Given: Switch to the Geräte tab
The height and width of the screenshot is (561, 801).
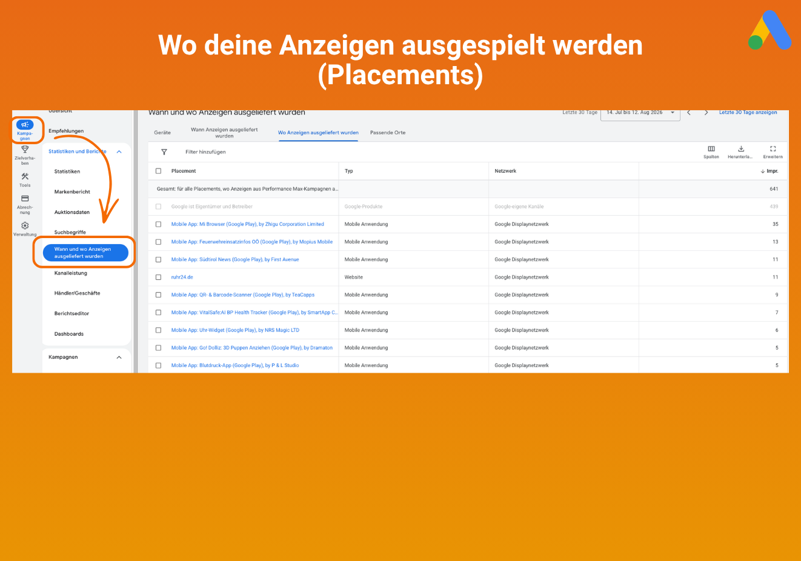Looking at the screenshot, I should coord(162,133).
